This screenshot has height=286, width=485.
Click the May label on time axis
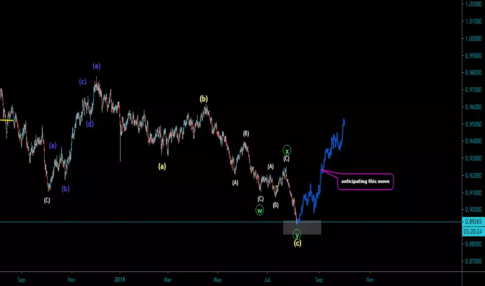218,280
